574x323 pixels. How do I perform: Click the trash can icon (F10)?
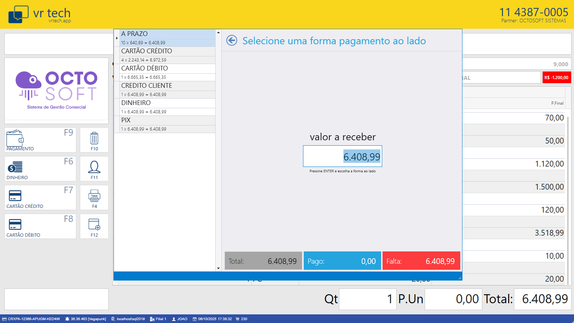click(x=94, y=138)
